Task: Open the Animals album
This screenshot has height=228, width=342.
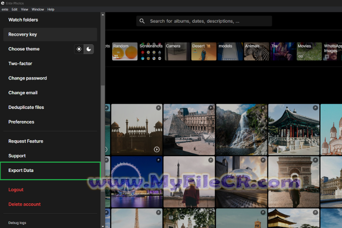Action: point(256,51)
